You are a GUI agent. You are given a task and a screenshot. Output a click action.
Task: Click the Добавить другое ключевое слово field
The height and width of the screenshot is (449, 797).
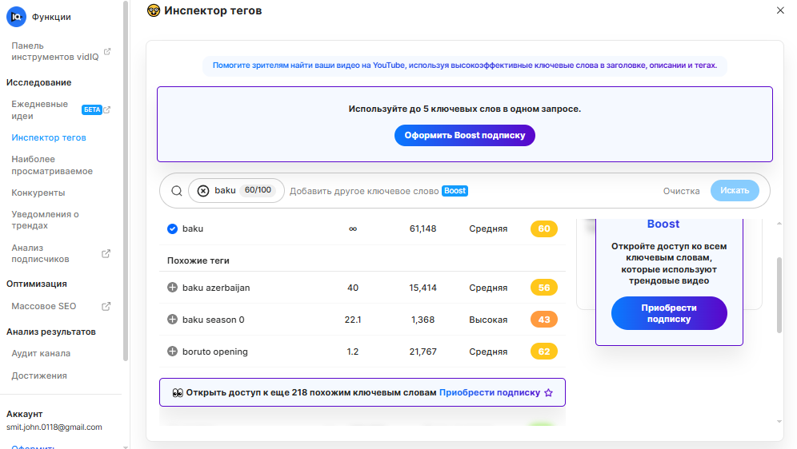tap(363, 191)
